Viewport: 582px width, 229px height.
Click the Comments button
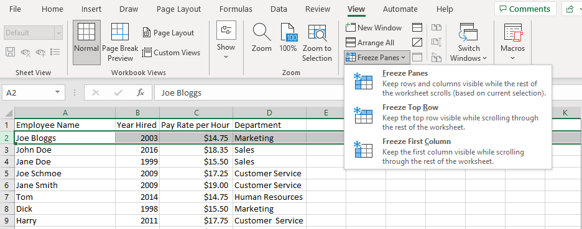click(525, 9)
